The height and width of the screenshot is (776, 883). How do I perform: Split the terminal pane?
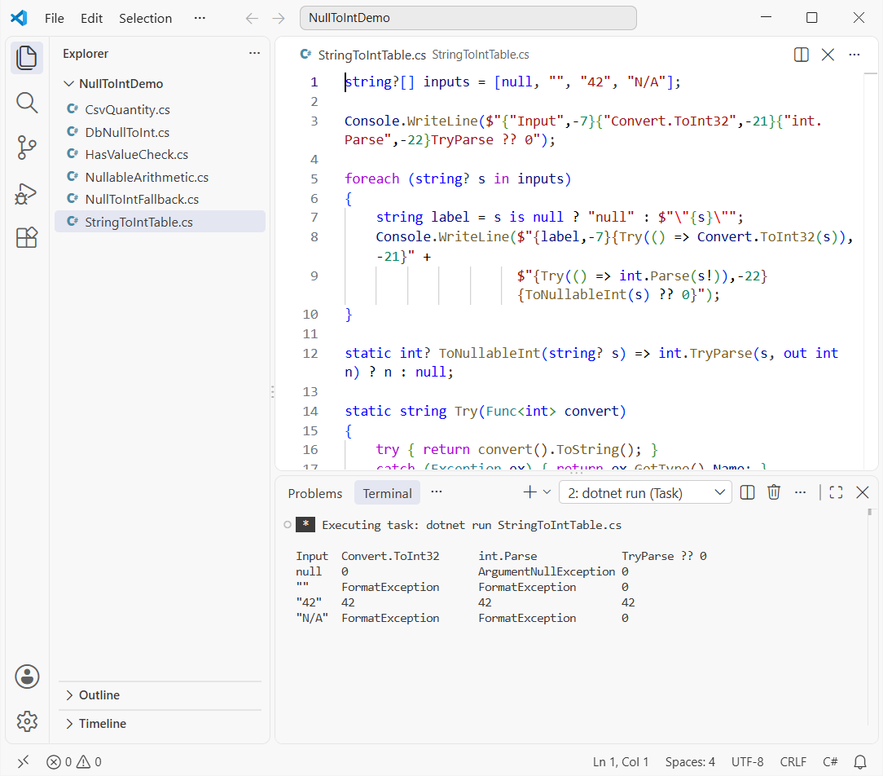[747, 492]
